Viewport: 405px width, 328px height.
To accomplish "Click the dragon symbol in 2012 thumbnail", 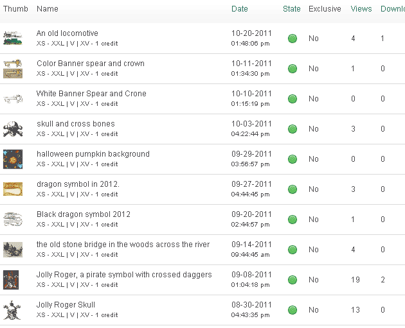I will coord(13,189).
